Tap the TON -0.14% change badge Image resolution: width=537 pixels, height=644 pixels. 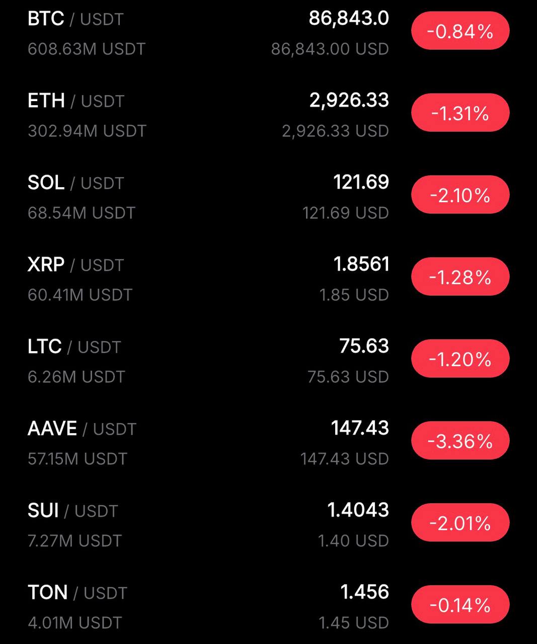(x=460, y=605)
